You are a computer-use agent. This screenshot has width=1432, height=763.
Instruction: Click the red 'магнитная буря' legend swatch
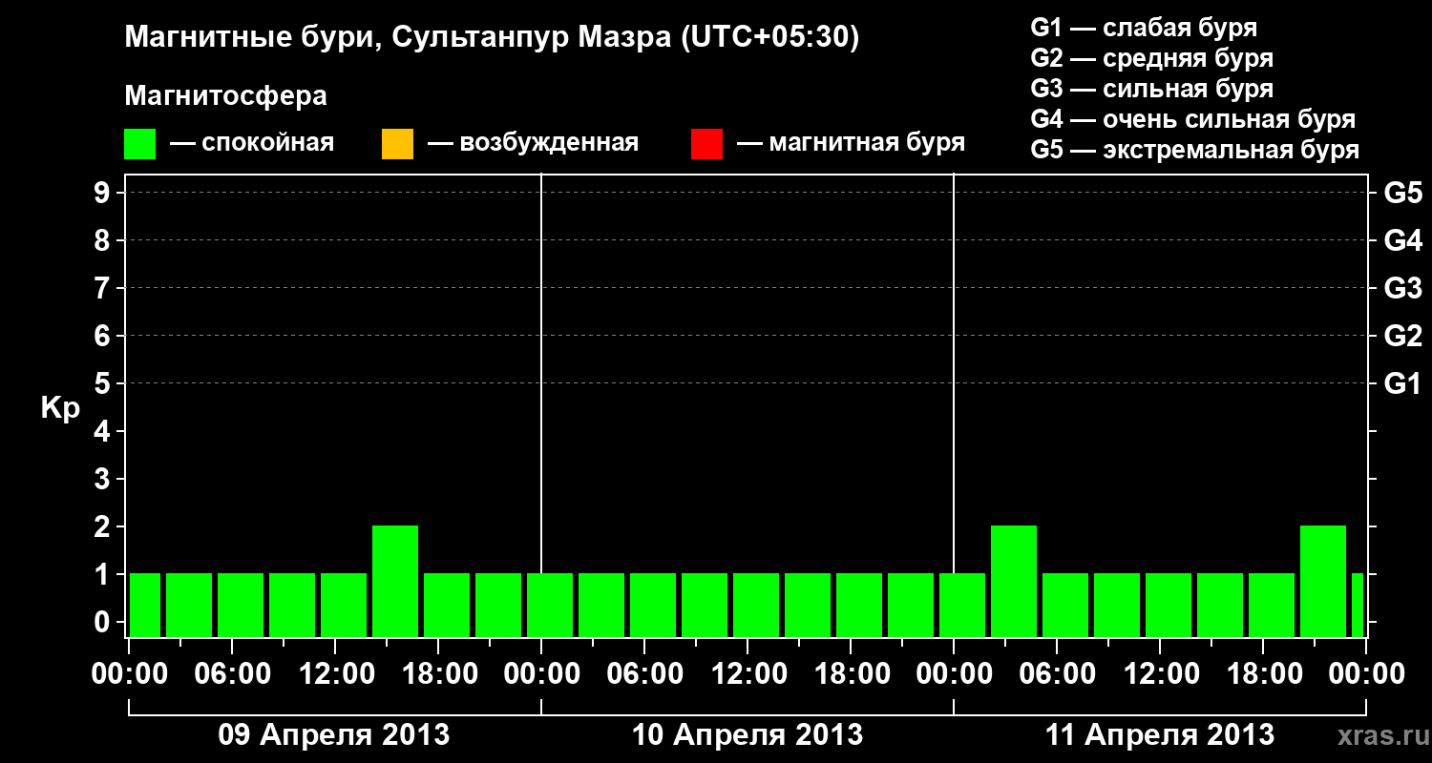coord(706,144)
